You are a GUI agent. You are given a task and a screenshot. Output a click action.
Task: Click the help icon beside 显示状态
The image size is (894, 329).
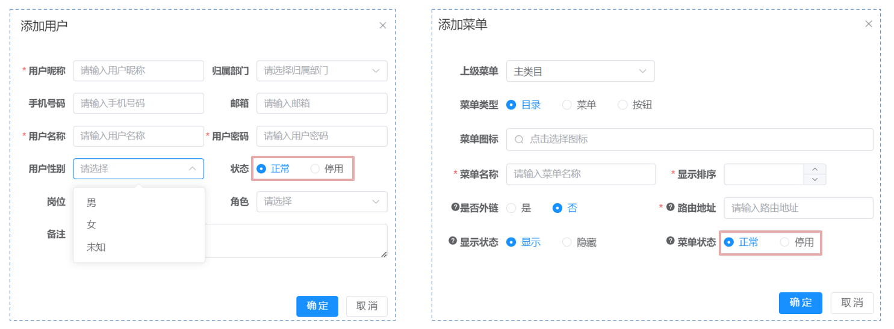453,241
